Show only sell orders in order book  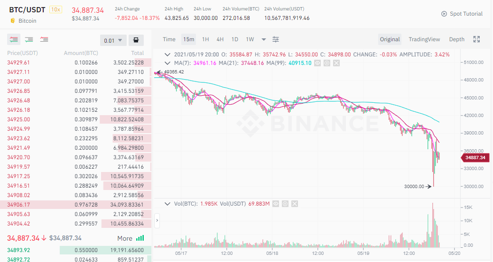click(x=44, y=39)
